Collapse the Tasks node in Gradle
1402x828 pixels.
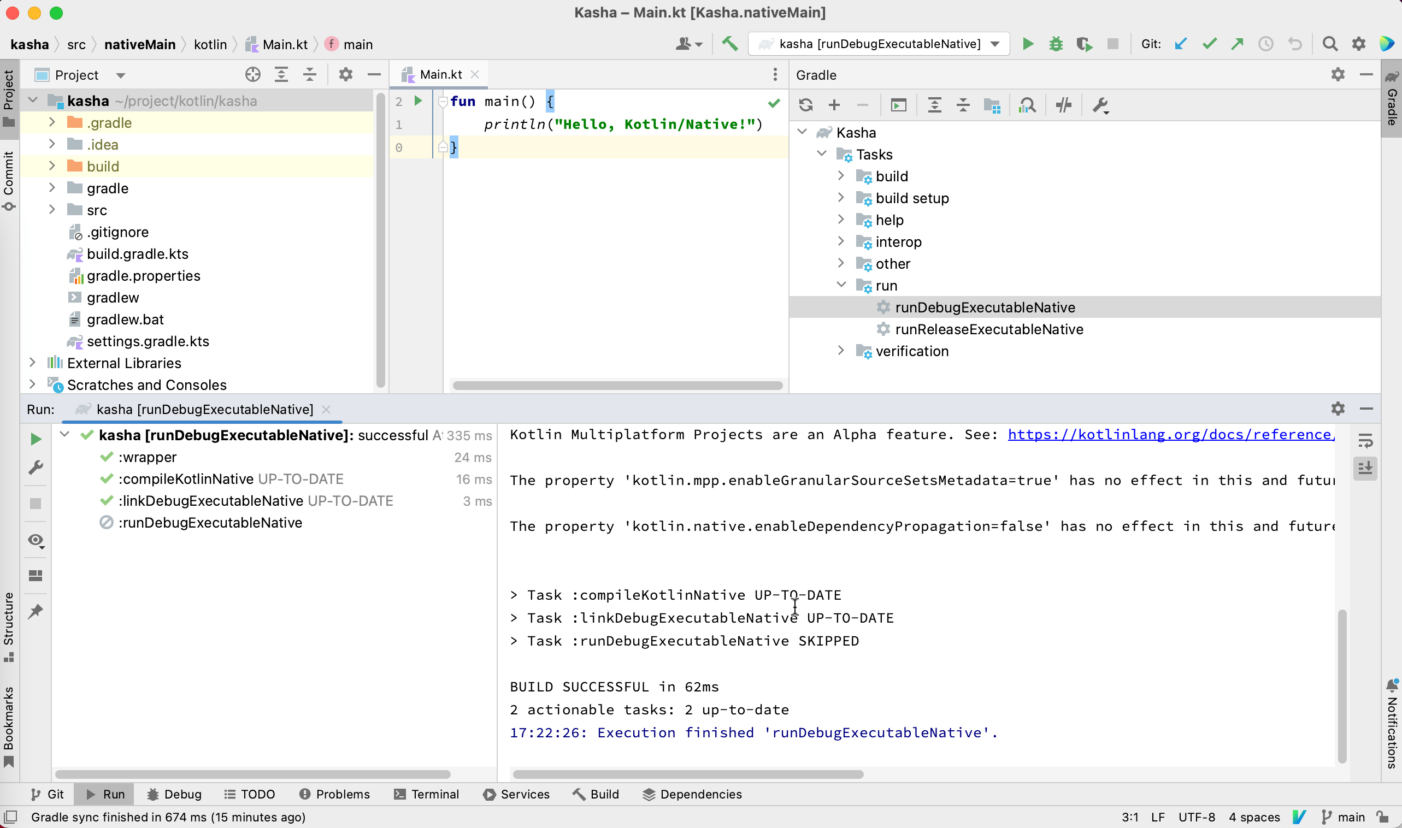tap(822, 154)
